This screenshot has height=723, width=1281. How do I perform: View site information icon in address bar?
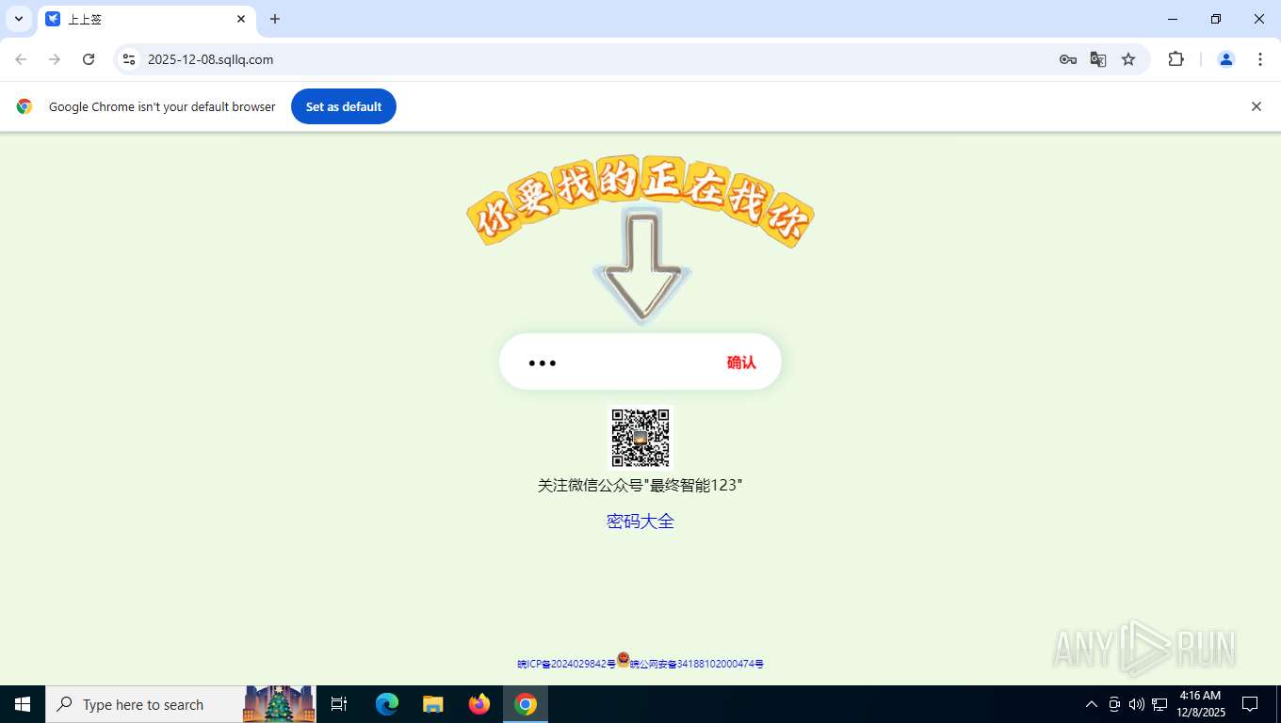click(x=129, y=59)
